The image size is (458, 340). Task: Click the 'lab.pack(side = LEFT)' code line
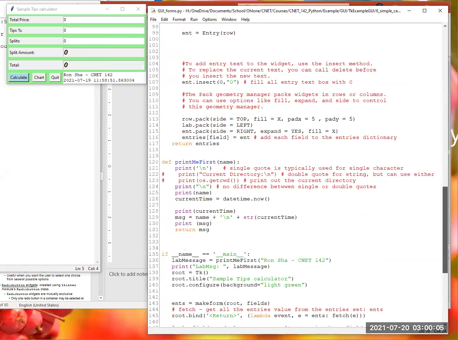click(217, 125)
